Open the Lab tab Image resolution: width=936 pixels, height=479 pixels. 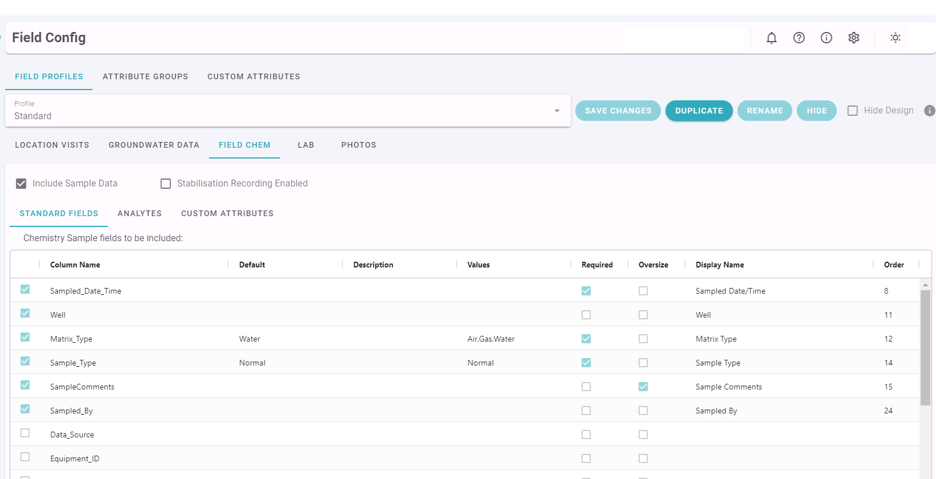[306, 145]
